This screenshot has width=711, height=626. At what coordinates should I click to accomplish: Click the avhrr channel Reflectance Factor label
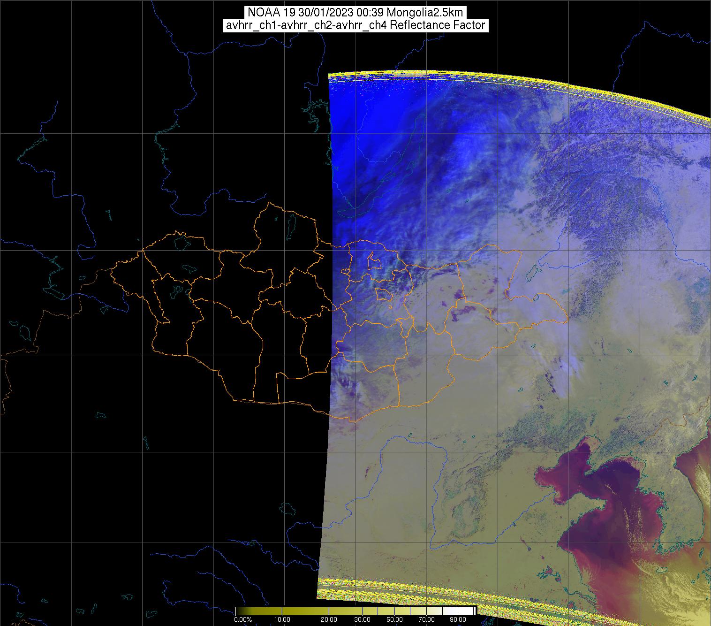355,25
